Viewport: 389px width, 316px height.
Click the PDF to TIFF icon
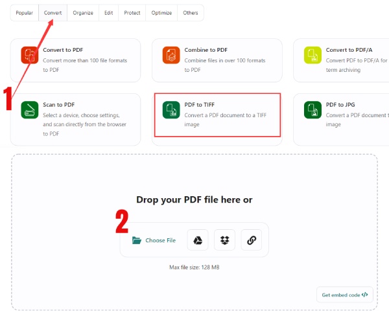click(171, 110)
